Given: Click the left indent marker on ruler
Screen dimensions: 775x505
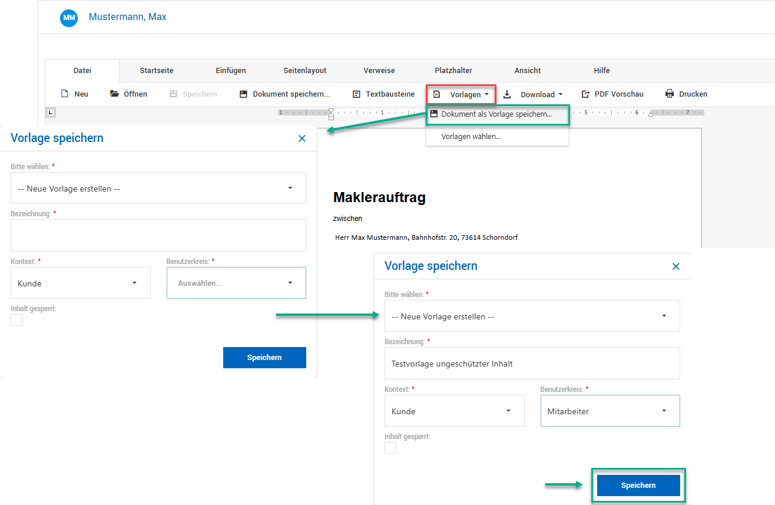Looking at the screenshot, I should click(331, 113).
